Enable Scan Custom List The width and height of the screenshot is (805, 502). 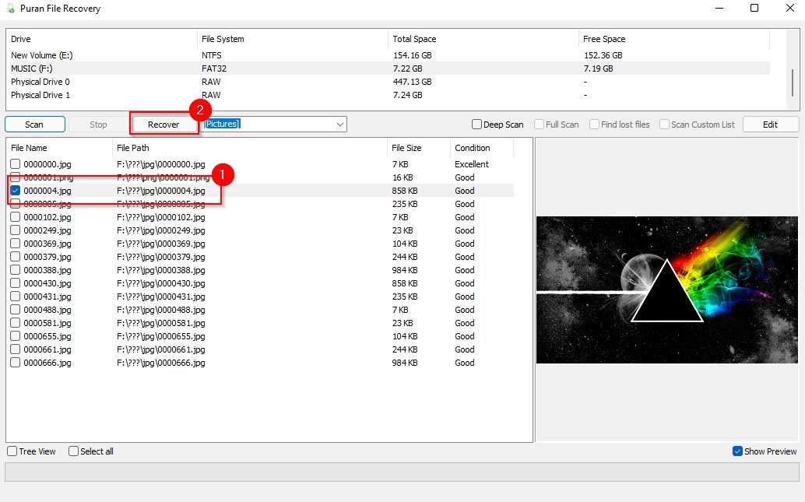pyautogui.click(x=664, y=124)
